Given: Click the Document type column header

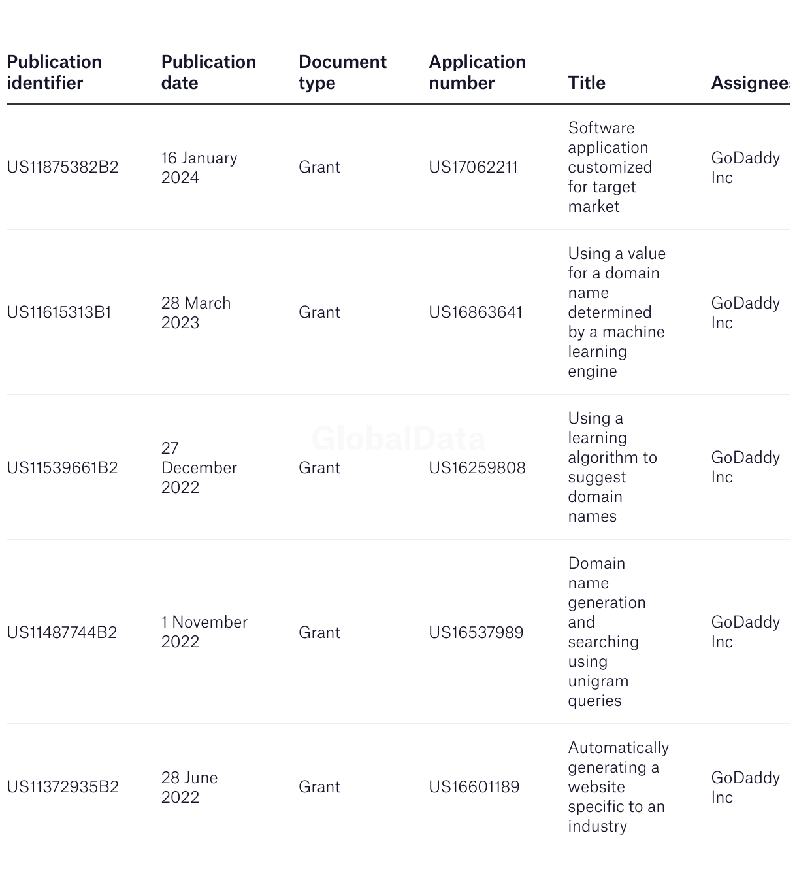Looking at the screenshot, I should (342, 73).
